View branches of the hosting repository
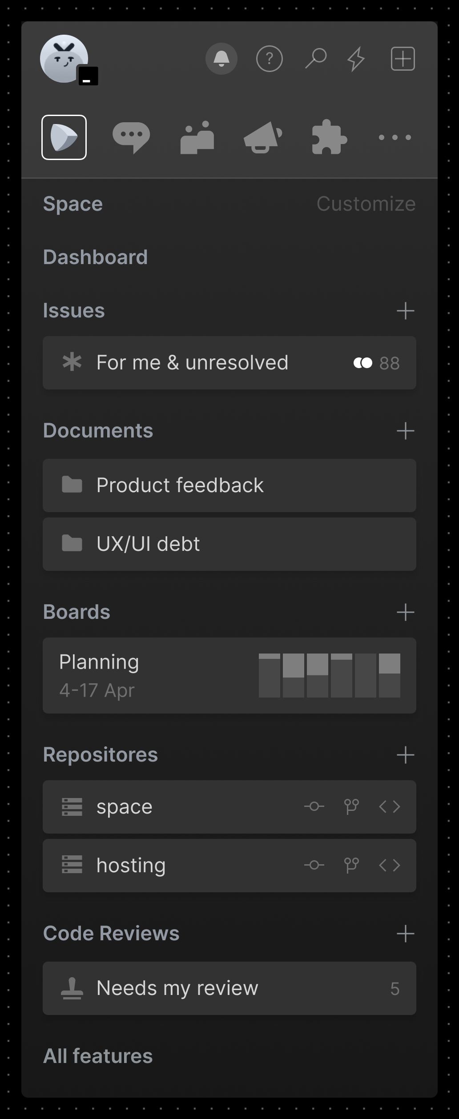 [x=351, y=865]
